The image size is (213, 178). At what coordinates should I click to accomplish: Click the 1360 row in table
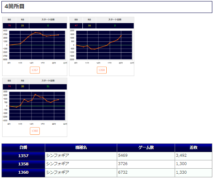coord(107,173)
